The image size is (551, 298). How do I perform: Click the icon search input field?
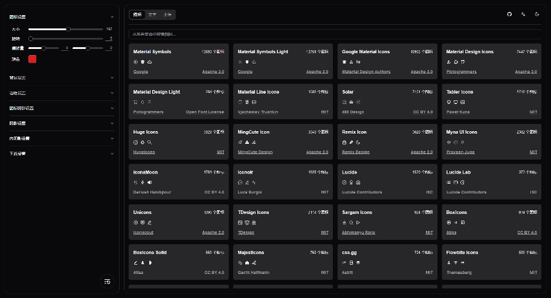[x=335, y=34]
